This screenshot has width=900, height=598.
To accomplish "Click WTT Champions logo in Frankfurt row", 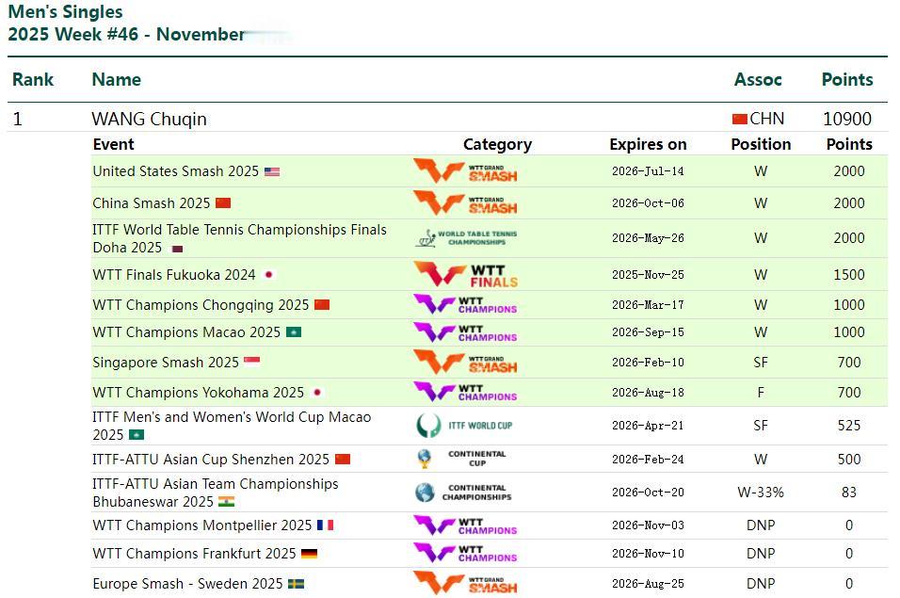I will point(465,553).
